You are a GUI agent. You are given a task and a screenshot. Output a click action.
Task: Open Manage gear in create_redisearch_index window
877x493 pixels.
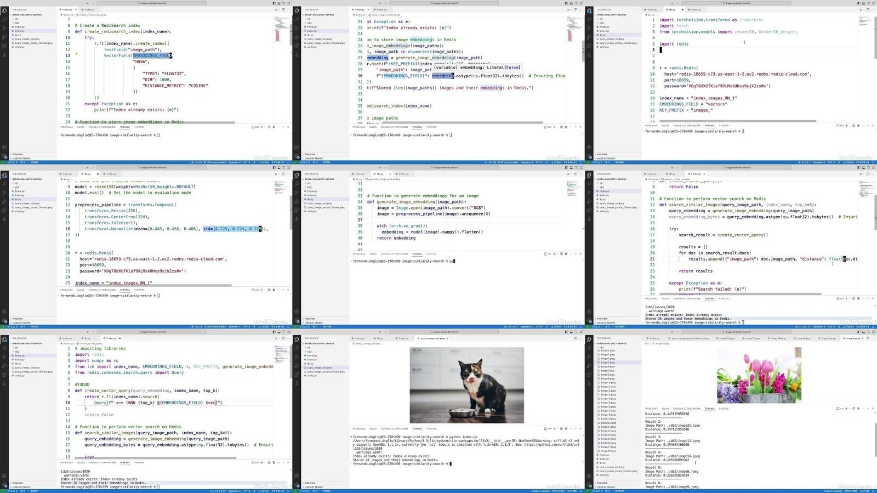pos(4,156)
